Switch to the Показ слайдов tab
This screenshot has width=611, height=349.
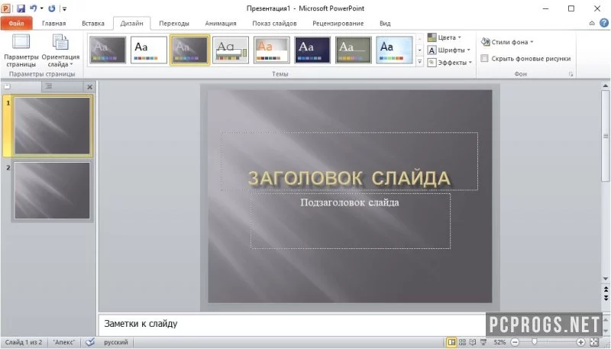(x=274, y=24)
